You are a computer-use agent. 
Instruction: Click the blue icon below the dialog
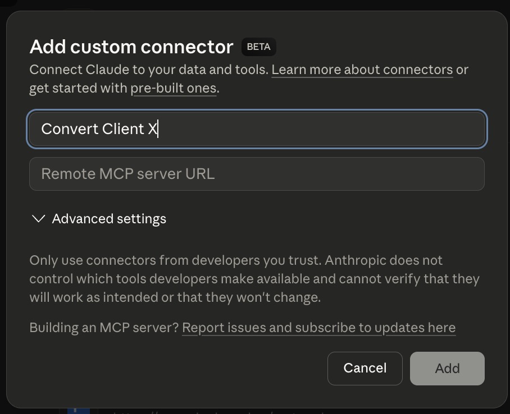click(x=78, y=411)
